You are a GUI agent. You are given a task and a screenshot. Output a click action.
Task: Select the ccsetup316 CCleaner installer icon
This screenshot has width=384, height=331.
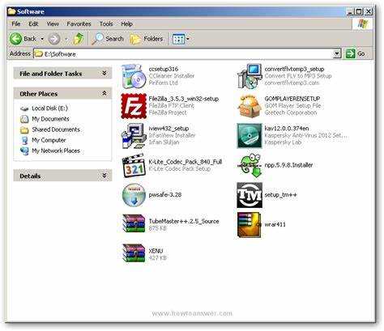tap(134, 76)
